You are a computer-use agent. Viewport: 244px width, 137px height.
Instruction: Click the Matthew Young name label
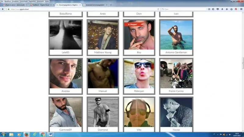click(102, 52)
